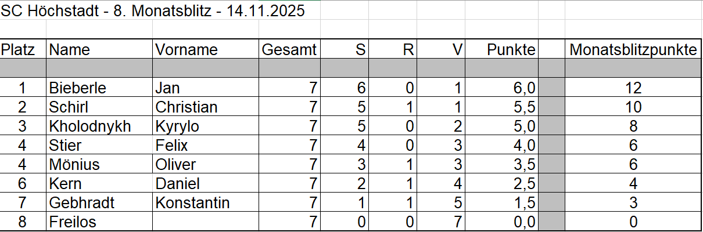703x232 pixels.
Task: Click the first name cell 'Christian'
Action: click(x=186, y=107)
